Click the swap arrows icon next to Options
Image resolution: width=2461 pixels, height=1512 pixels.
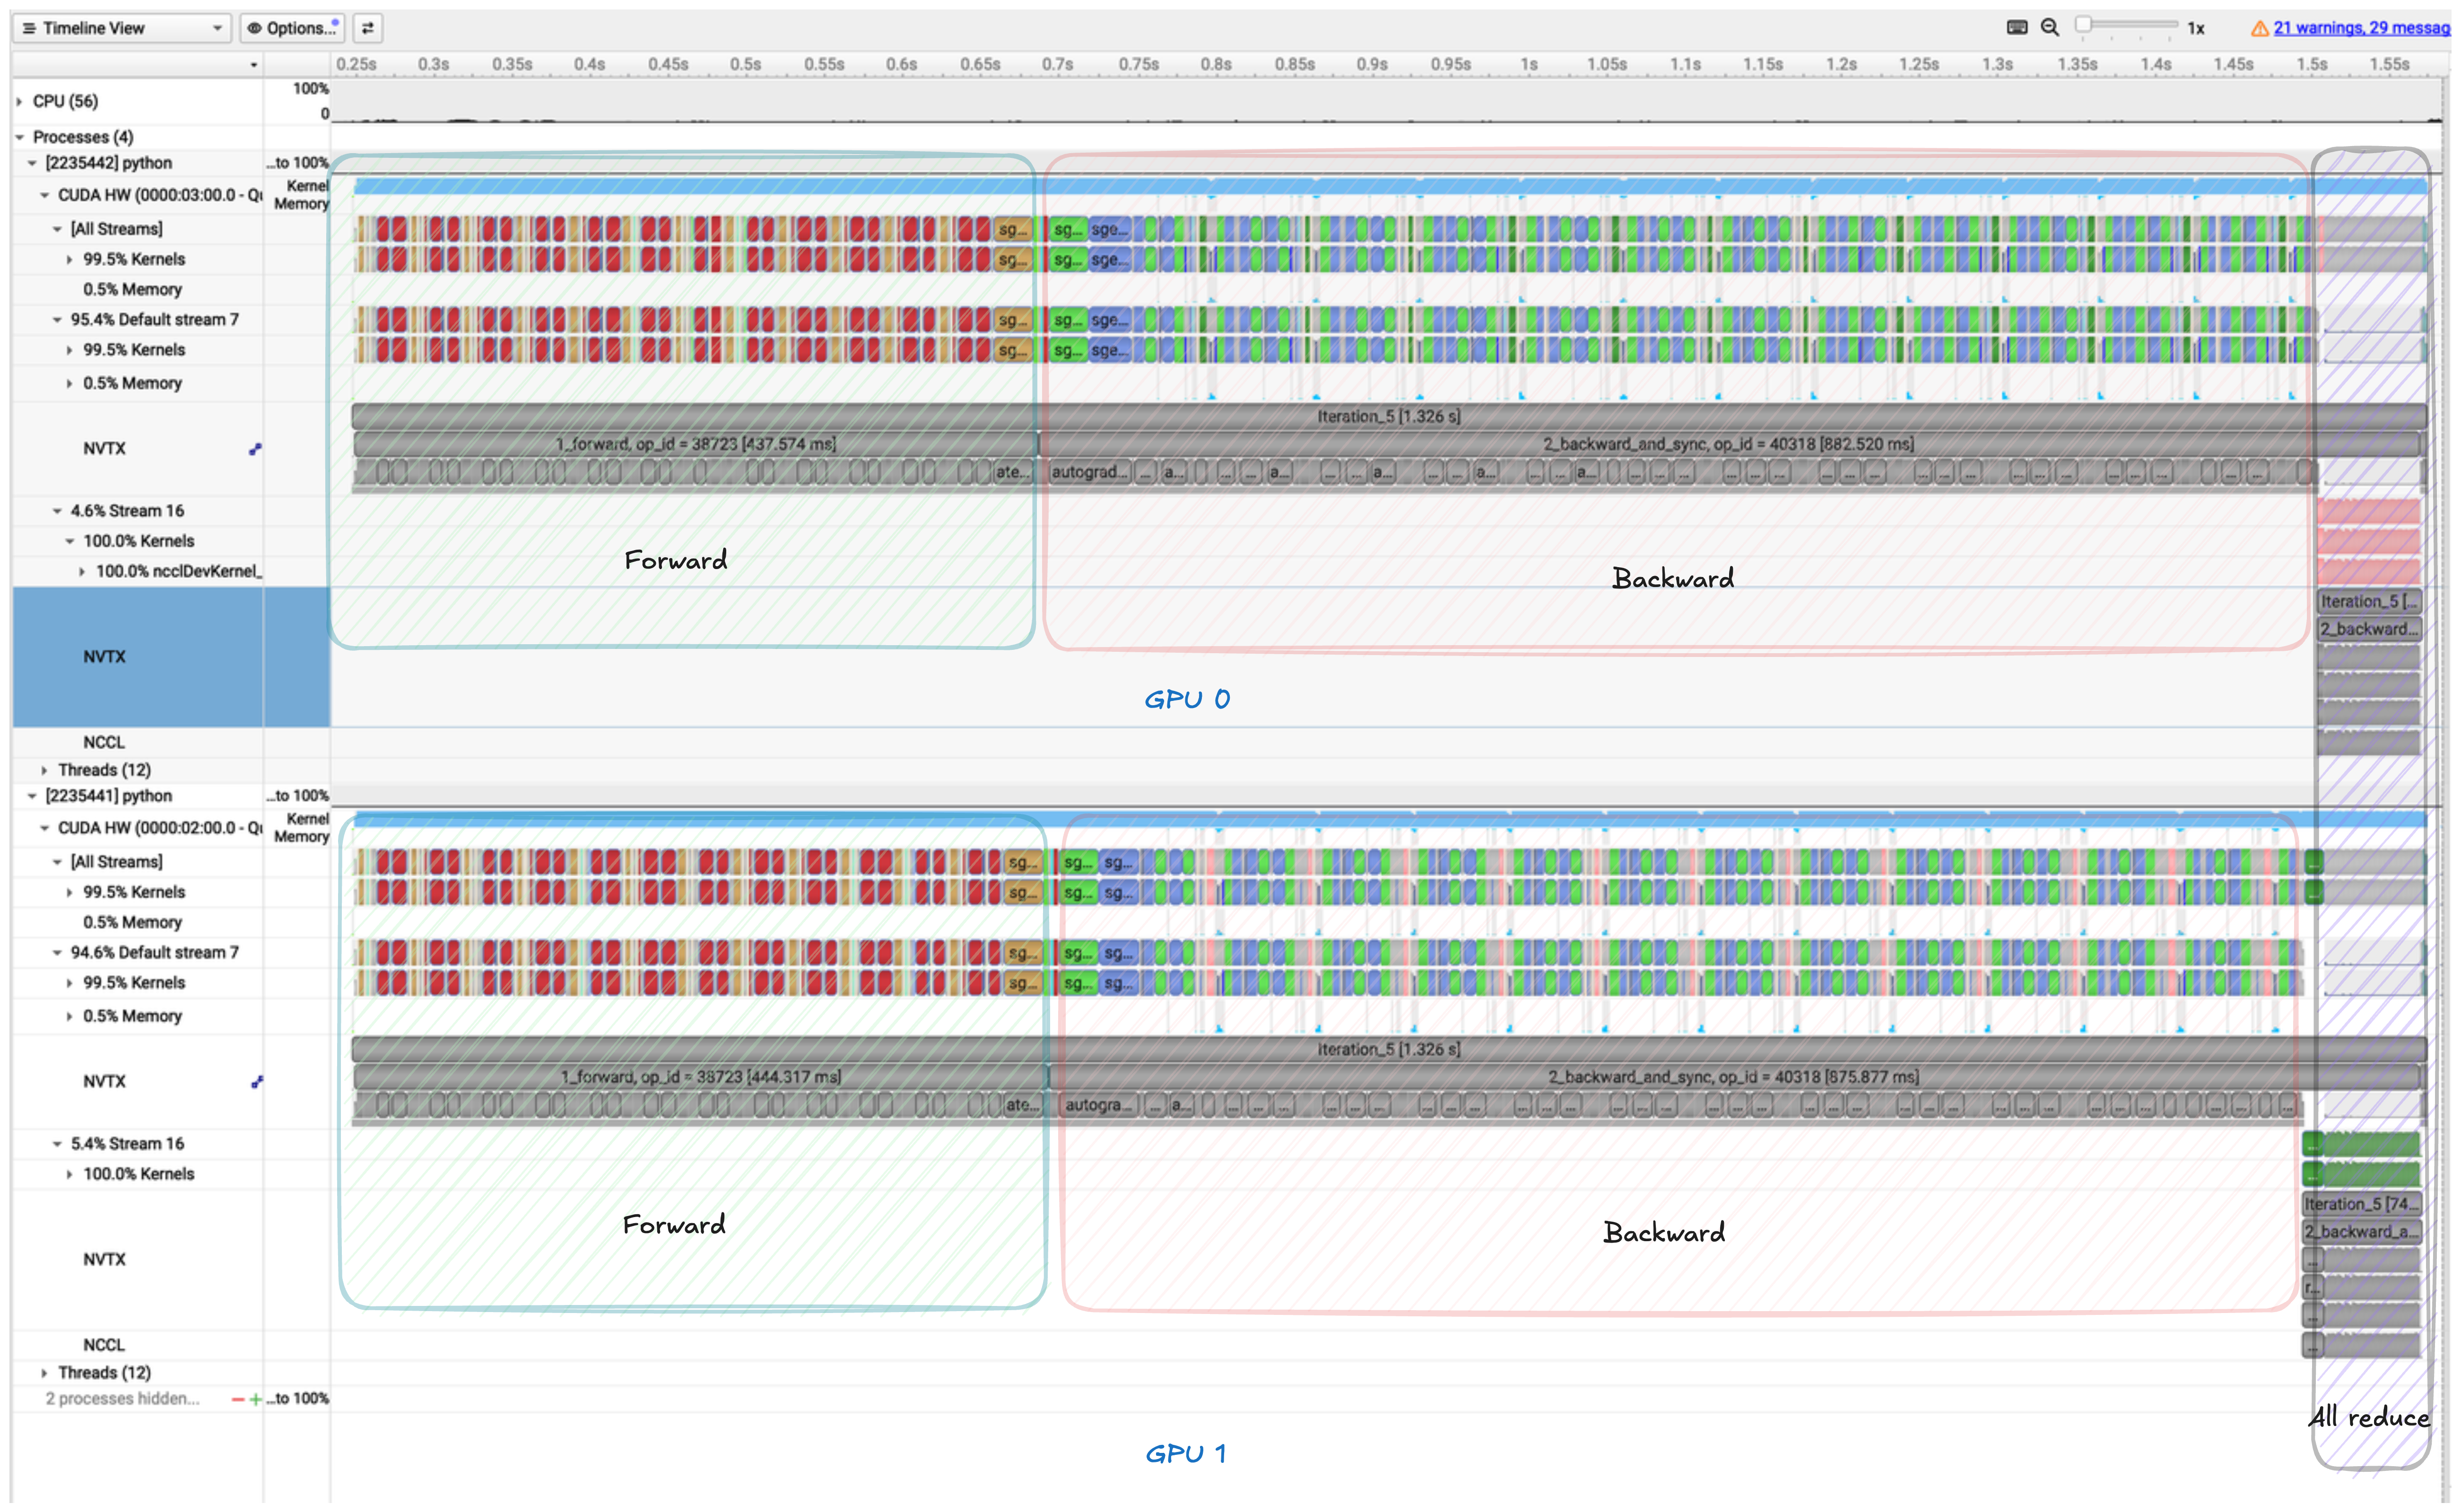pyautogui.click(x=367, y=28)
